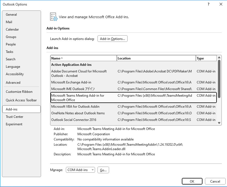Confirm with the OK button
The image size is (227, 187).
tap(192, 181)
